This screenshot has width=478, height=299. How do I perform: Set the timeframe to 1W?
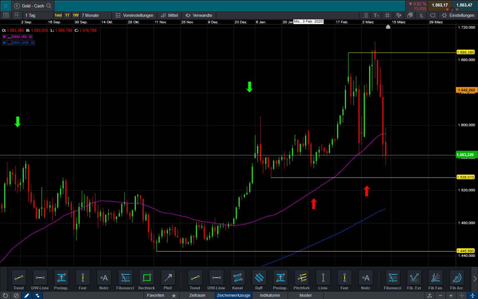click(76, 15)
